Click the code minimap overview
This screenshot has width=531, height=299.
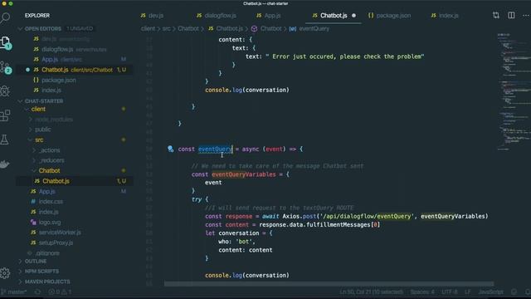tap(513, 91)
